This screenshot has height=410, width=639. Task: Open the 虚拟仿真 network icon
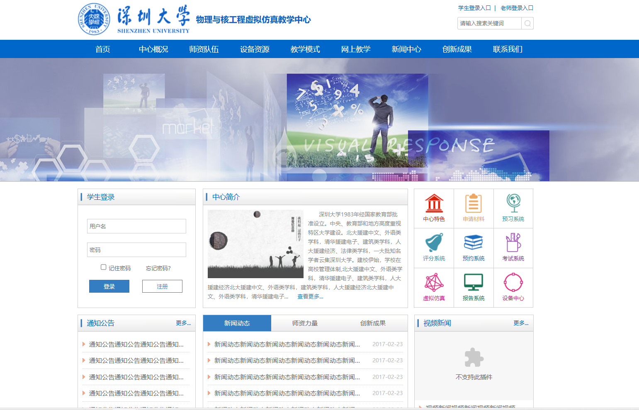(x=434, y=287)
